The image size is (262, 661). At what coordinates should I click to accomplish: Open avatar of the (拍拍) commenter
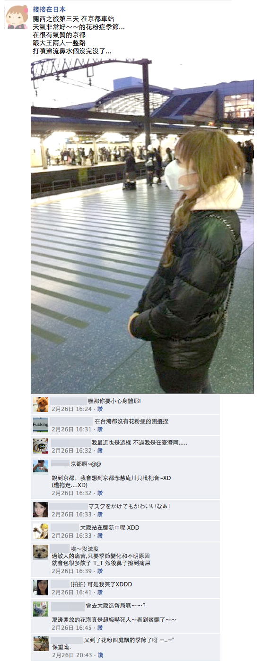coord(41,588)
